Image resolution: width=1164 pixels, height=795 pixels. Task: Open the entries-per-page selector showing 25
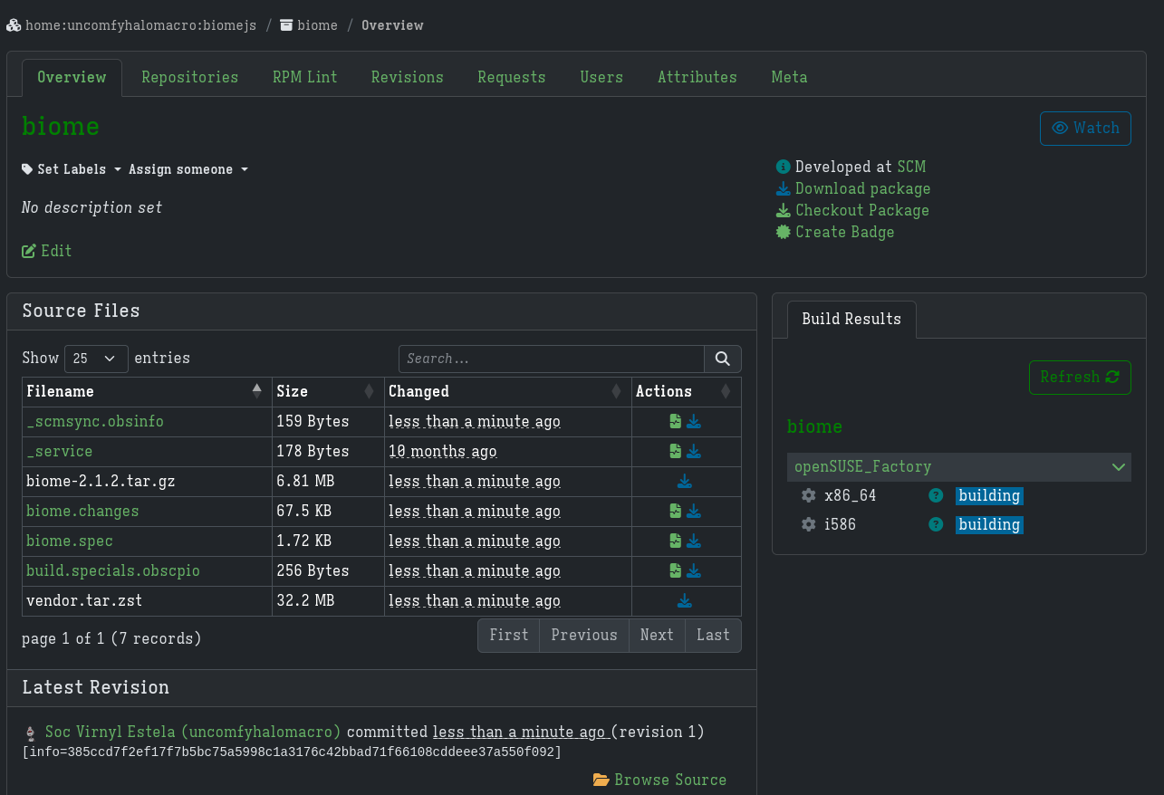click(96, 359)
